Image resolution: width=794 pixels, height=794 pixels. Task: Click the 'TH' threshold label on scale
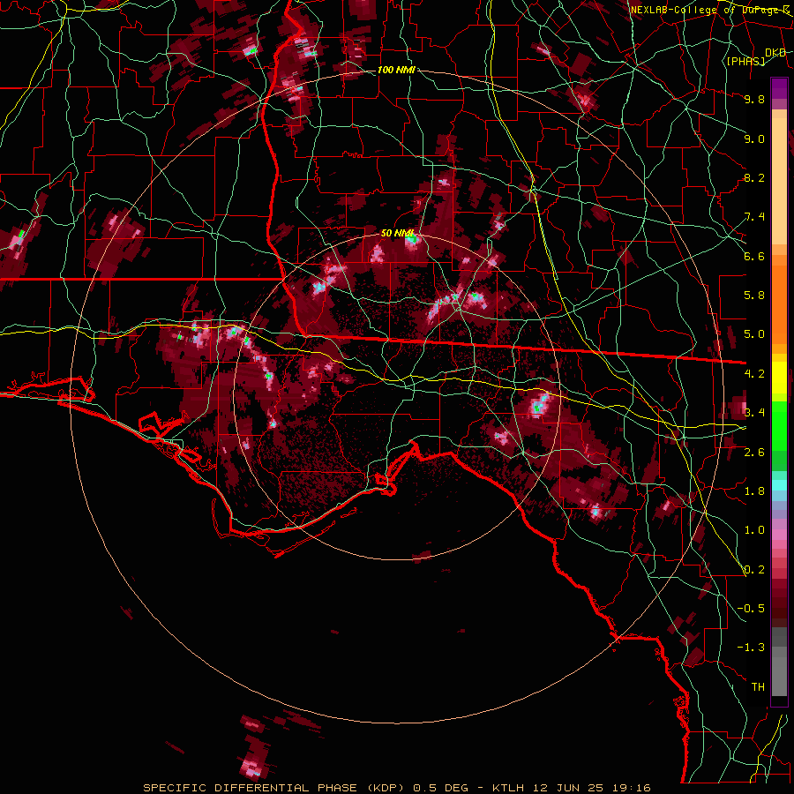click(x=758, y=687)
